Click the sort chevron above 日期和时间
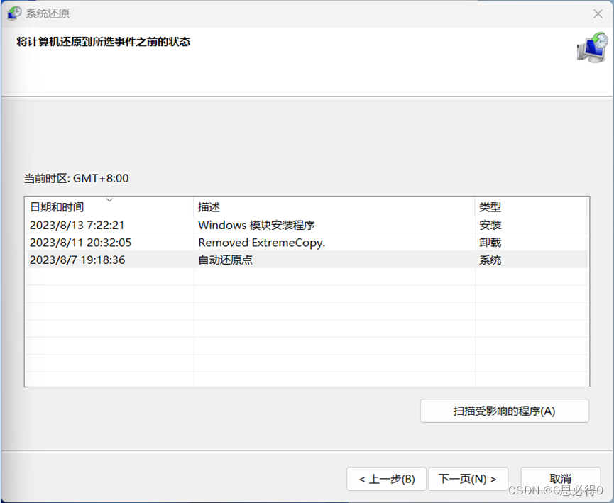614x503 pixels. [109, 200]
